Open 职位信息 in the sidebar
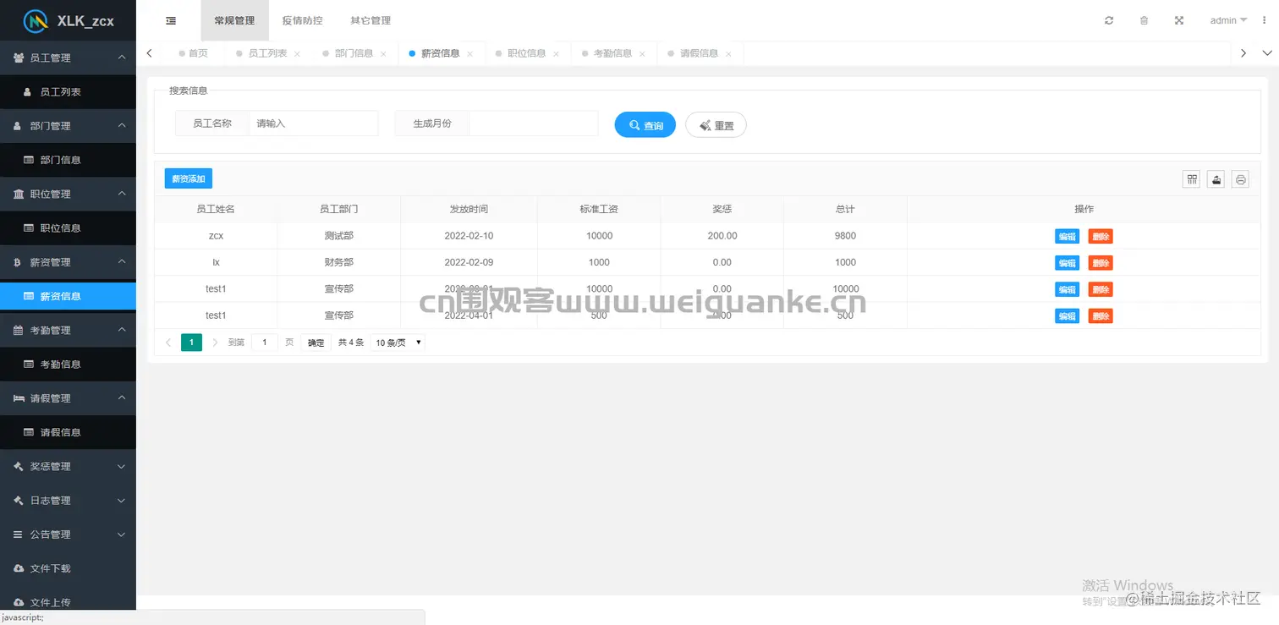The height and width of the screenshot is (625, 1279). click(x=68, y=228)
